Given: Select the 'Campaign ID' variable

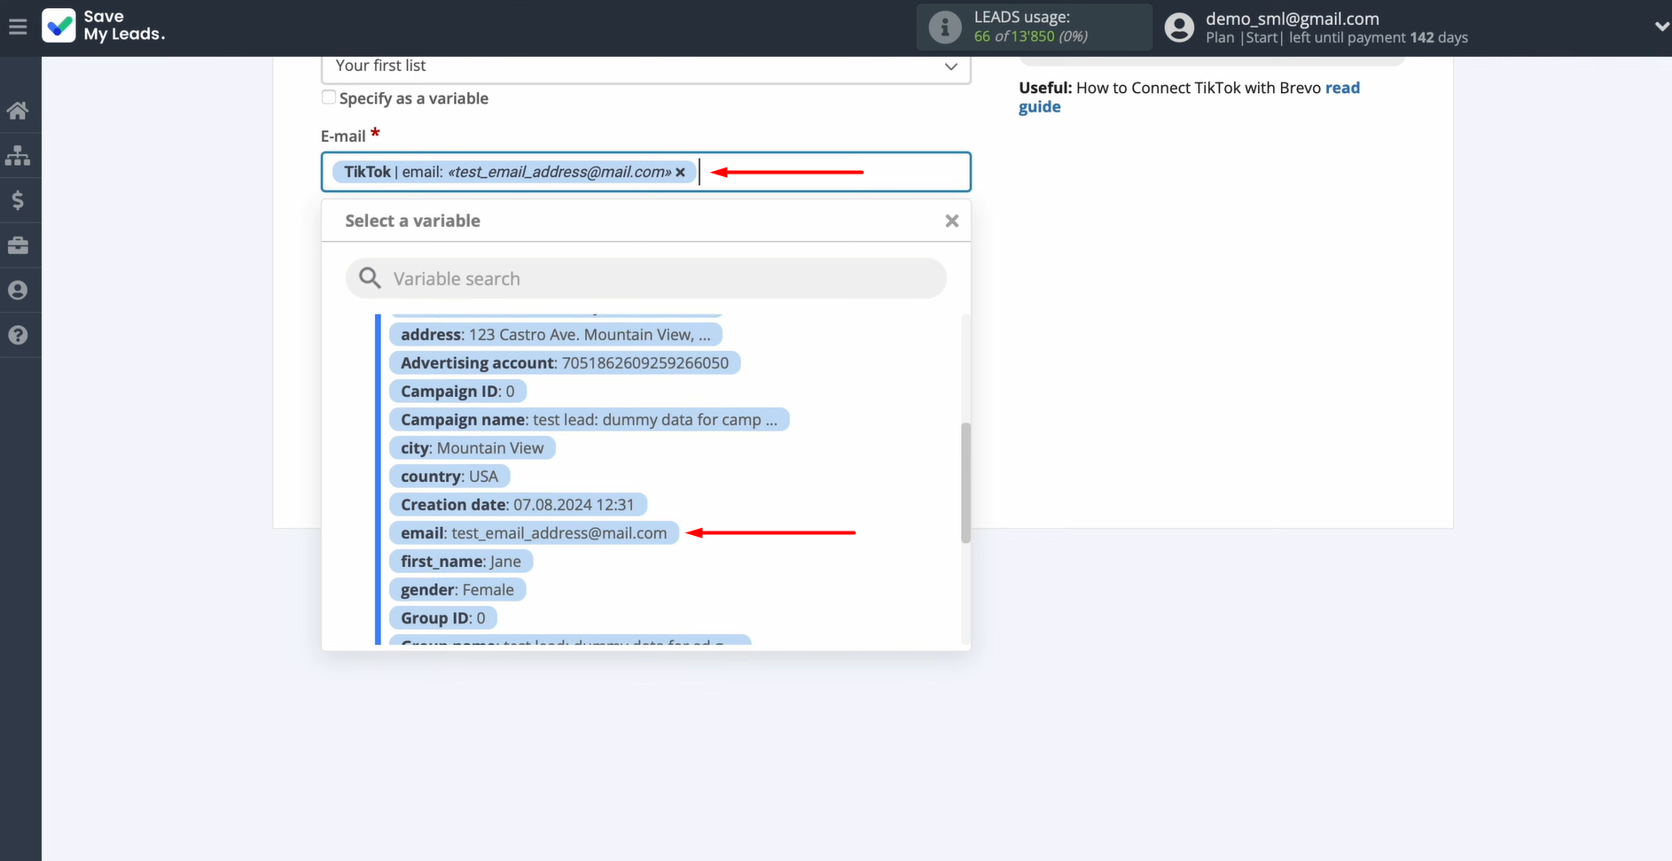Looking at the screenshot, I should 457,392.
